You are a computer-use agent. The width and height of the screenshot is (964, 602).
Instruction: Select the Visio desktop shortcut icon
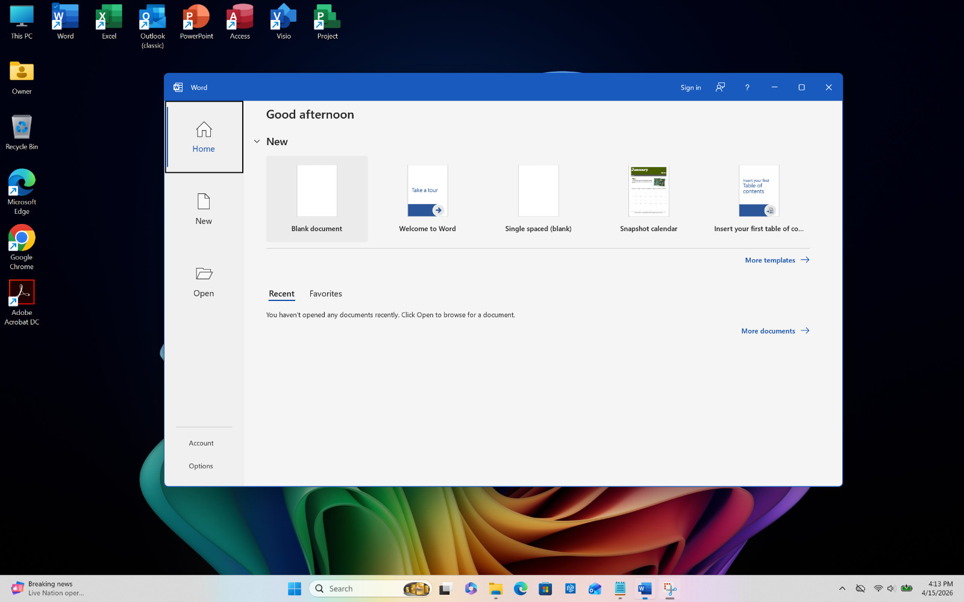[x=284, y=23]
